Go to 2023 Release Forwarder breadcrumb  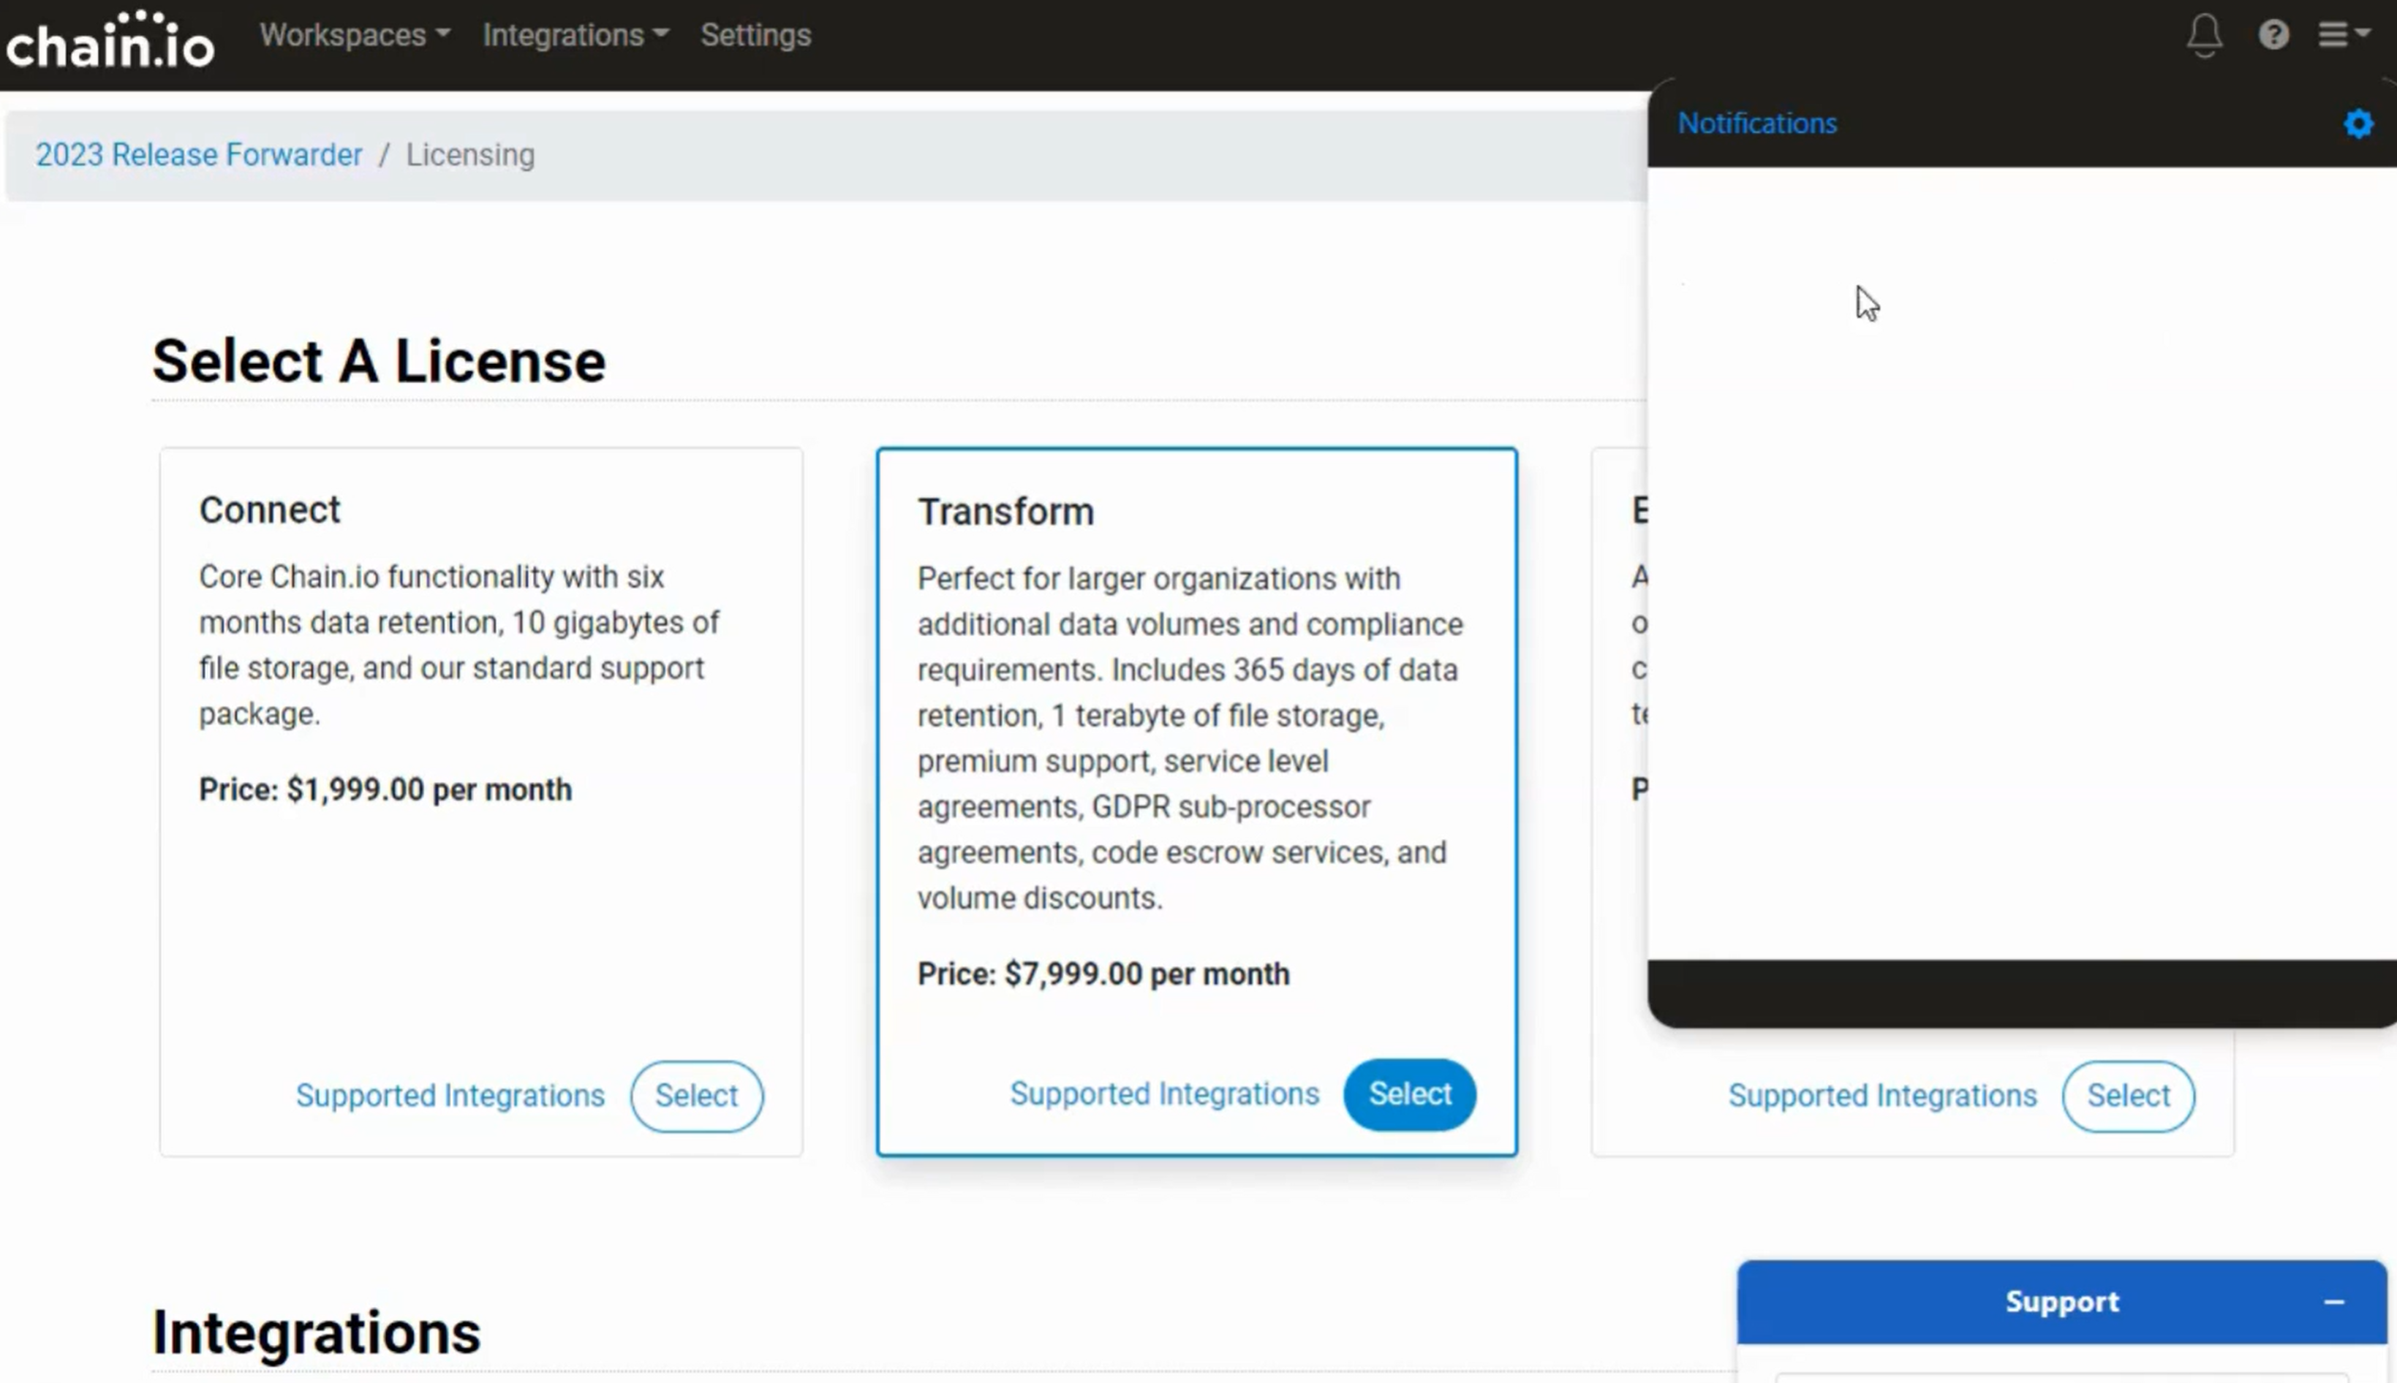[199, 155]
